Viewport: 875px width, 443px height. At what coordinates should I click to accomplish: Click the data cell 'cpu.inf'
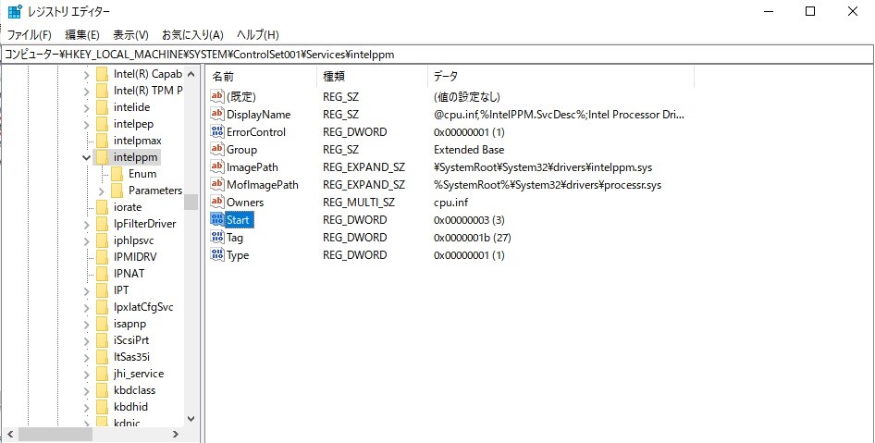pos(450,202)
